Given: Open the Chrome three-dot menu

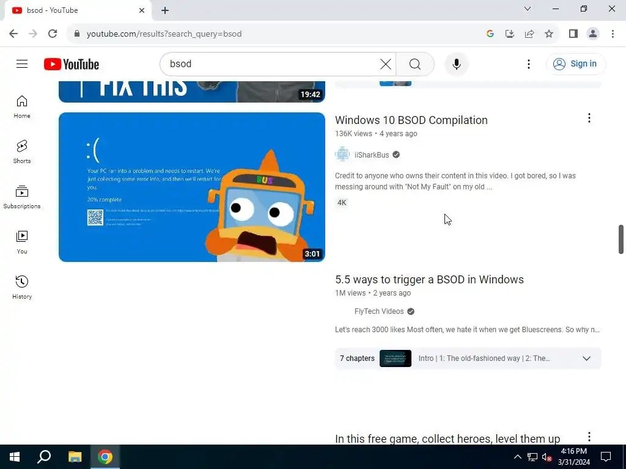Looking at the screenshot, I should (x=613, y=34).
